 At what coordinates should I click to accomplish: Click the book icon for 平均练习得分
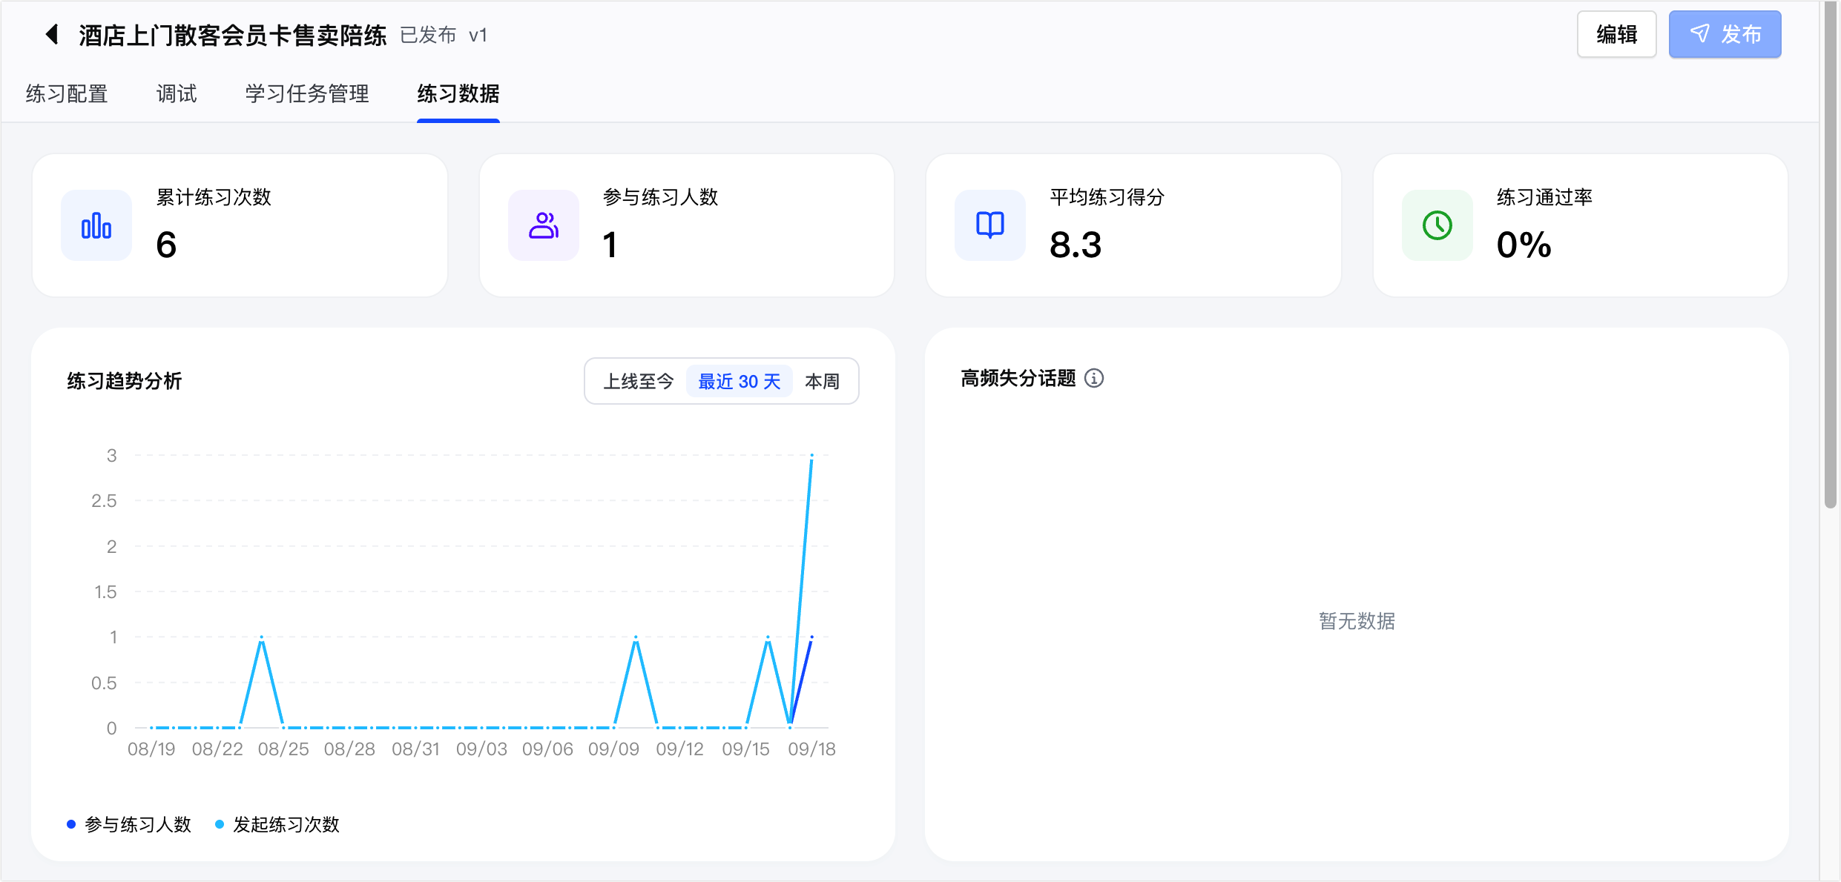click(990, 225)
